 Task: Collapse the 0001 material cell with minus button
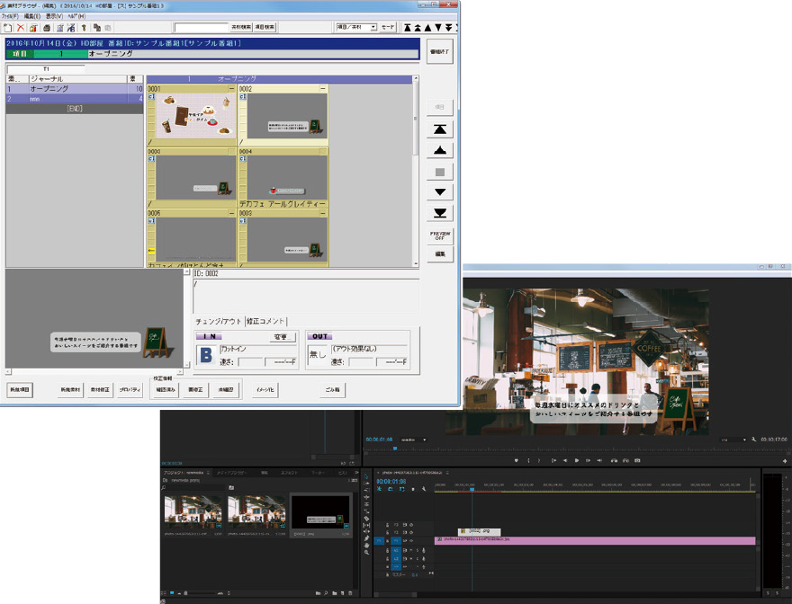231,89
